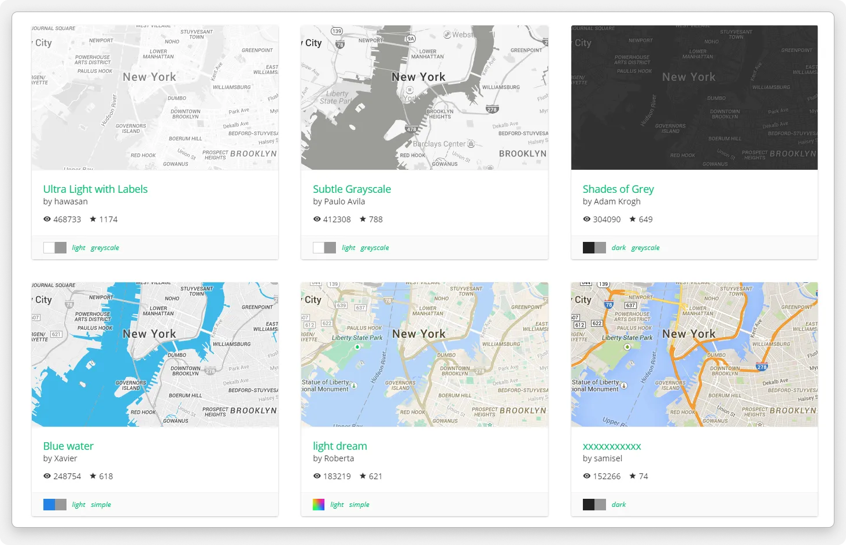Click the star icon beside 621
The height and width of the screenshot is (545, 846).
363,476
